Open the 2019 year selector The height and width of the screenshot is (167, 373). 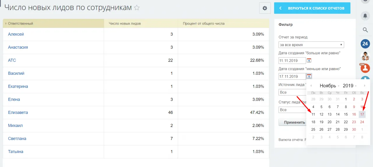[349, 86]
